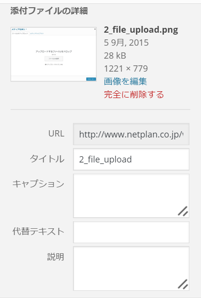
Task: Click the キャプション label text
Action: pos(38,184)
